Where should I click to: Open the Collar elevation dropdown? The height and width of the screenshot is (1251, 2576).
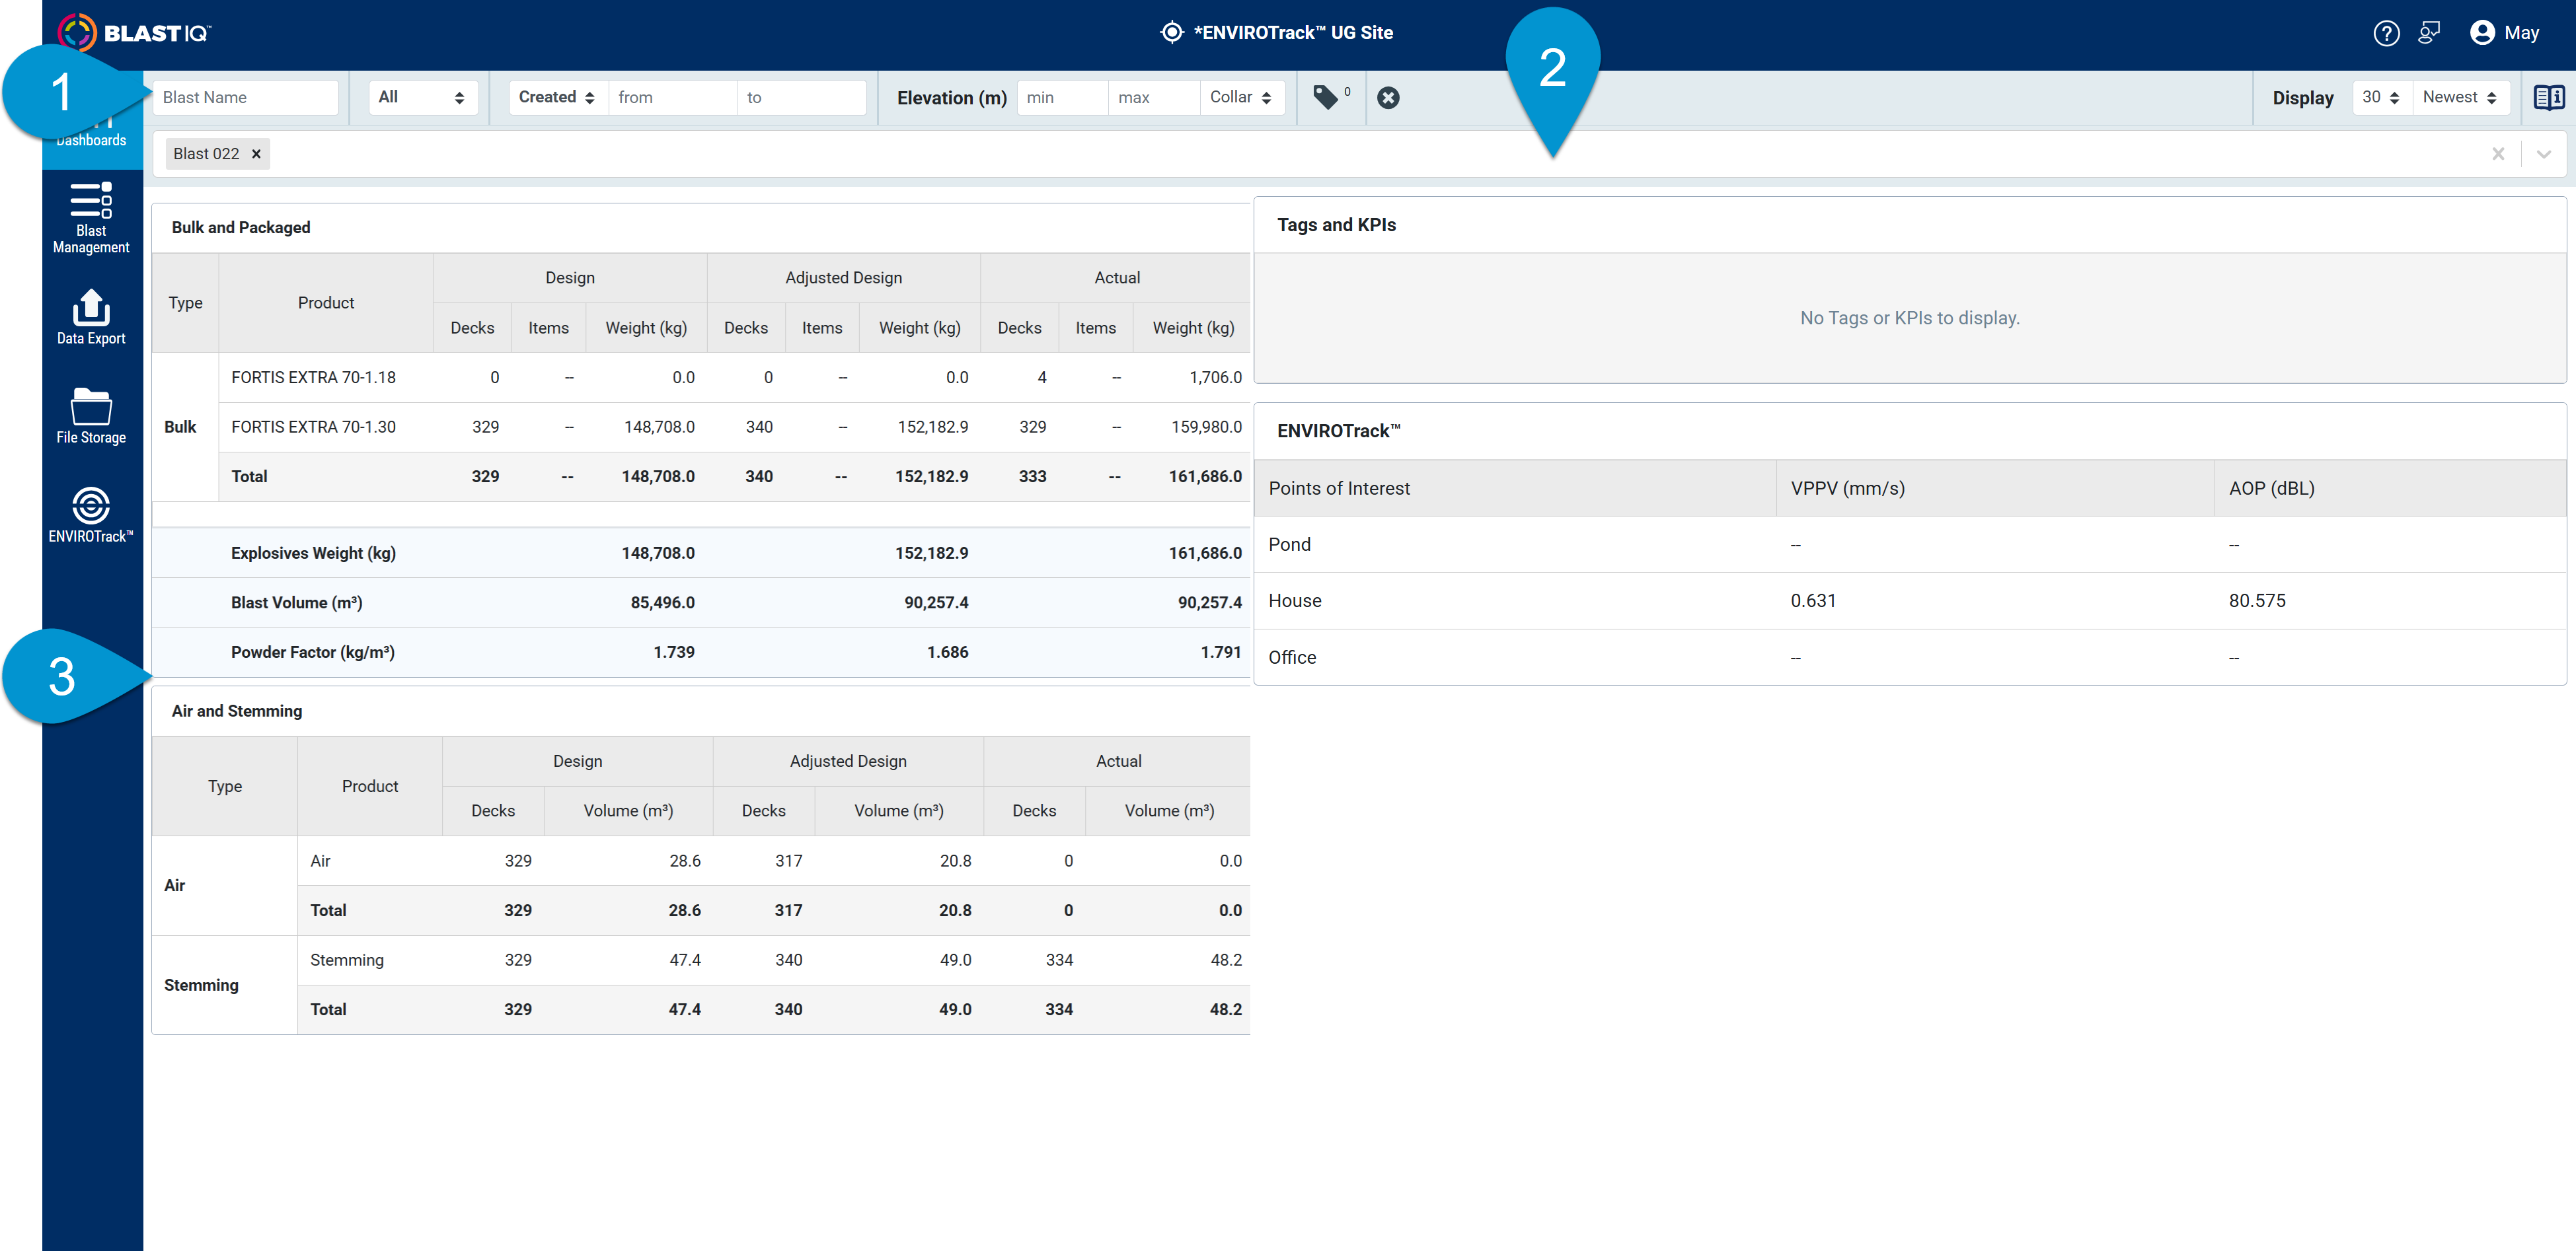click(x=1242, y=97)
